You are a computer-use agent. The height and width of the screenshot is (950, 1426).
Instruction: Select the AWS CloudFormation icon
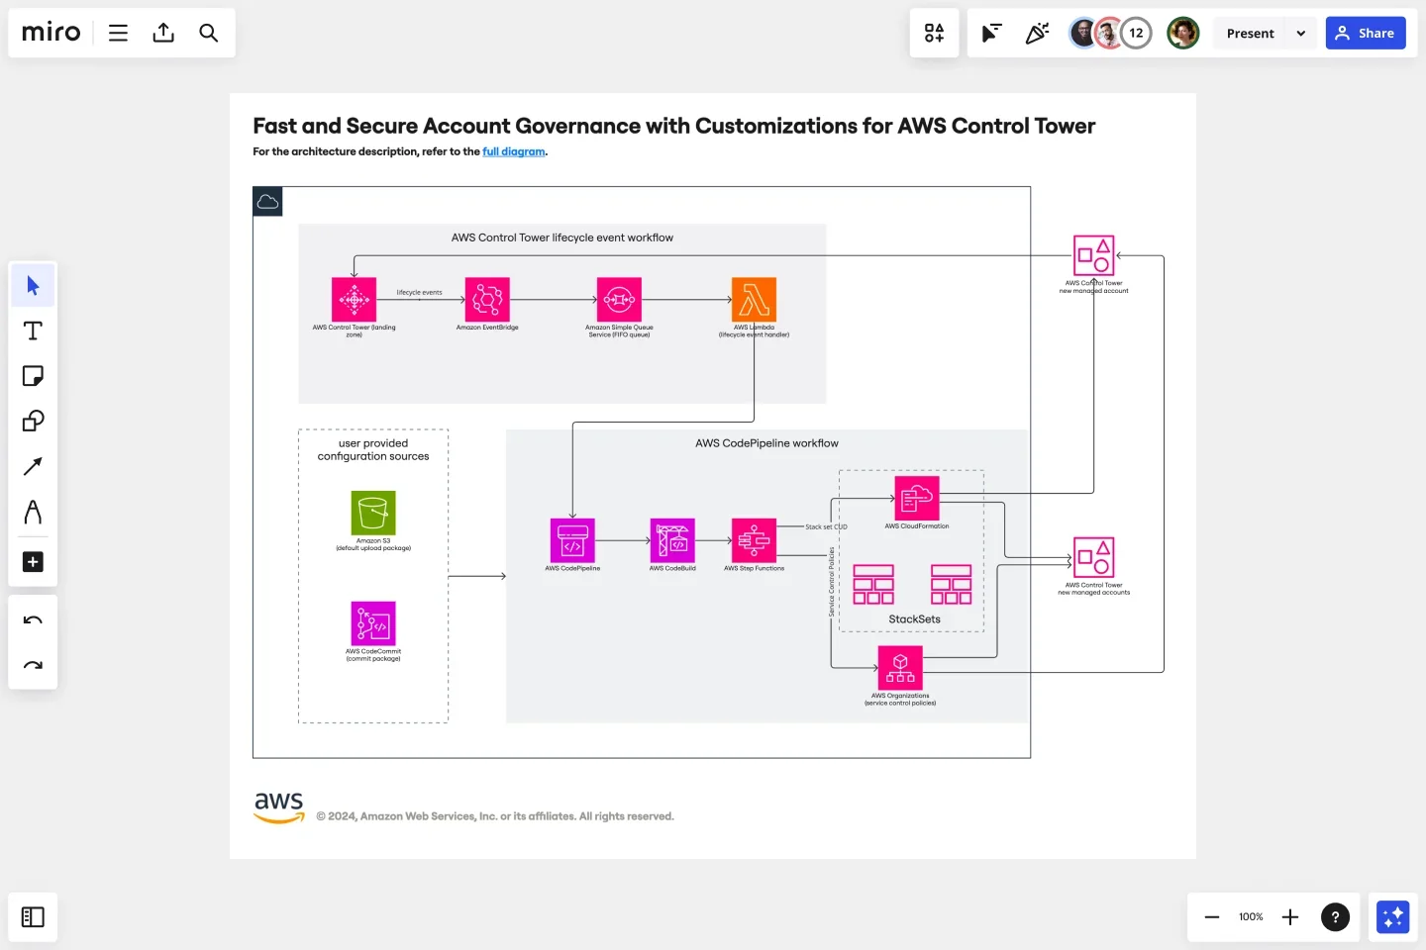pos(917,499)
